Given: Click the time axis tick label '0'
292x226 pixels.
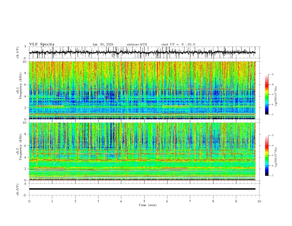Looking at the screenshot, I should pyautogui.click(x=29, y=201).
